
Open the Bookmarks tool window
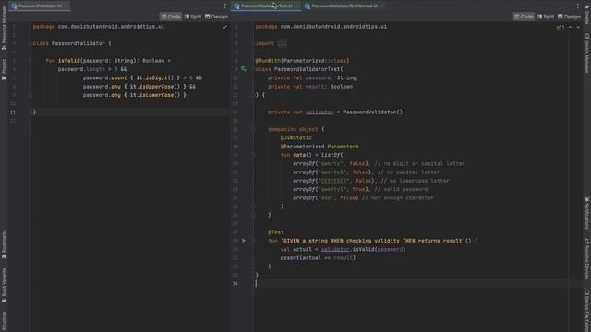point(4,243)
